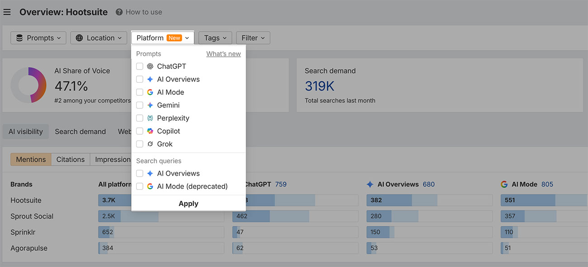The image size is (588, 267).
Task: Click the AI Mode 805 count
Action: click(547, 184)
